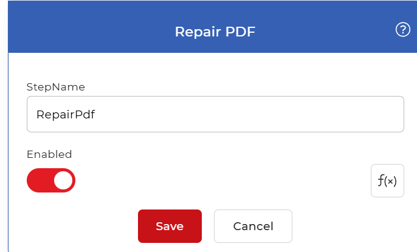Toggle off the Enabled switch

pos(51,180)
